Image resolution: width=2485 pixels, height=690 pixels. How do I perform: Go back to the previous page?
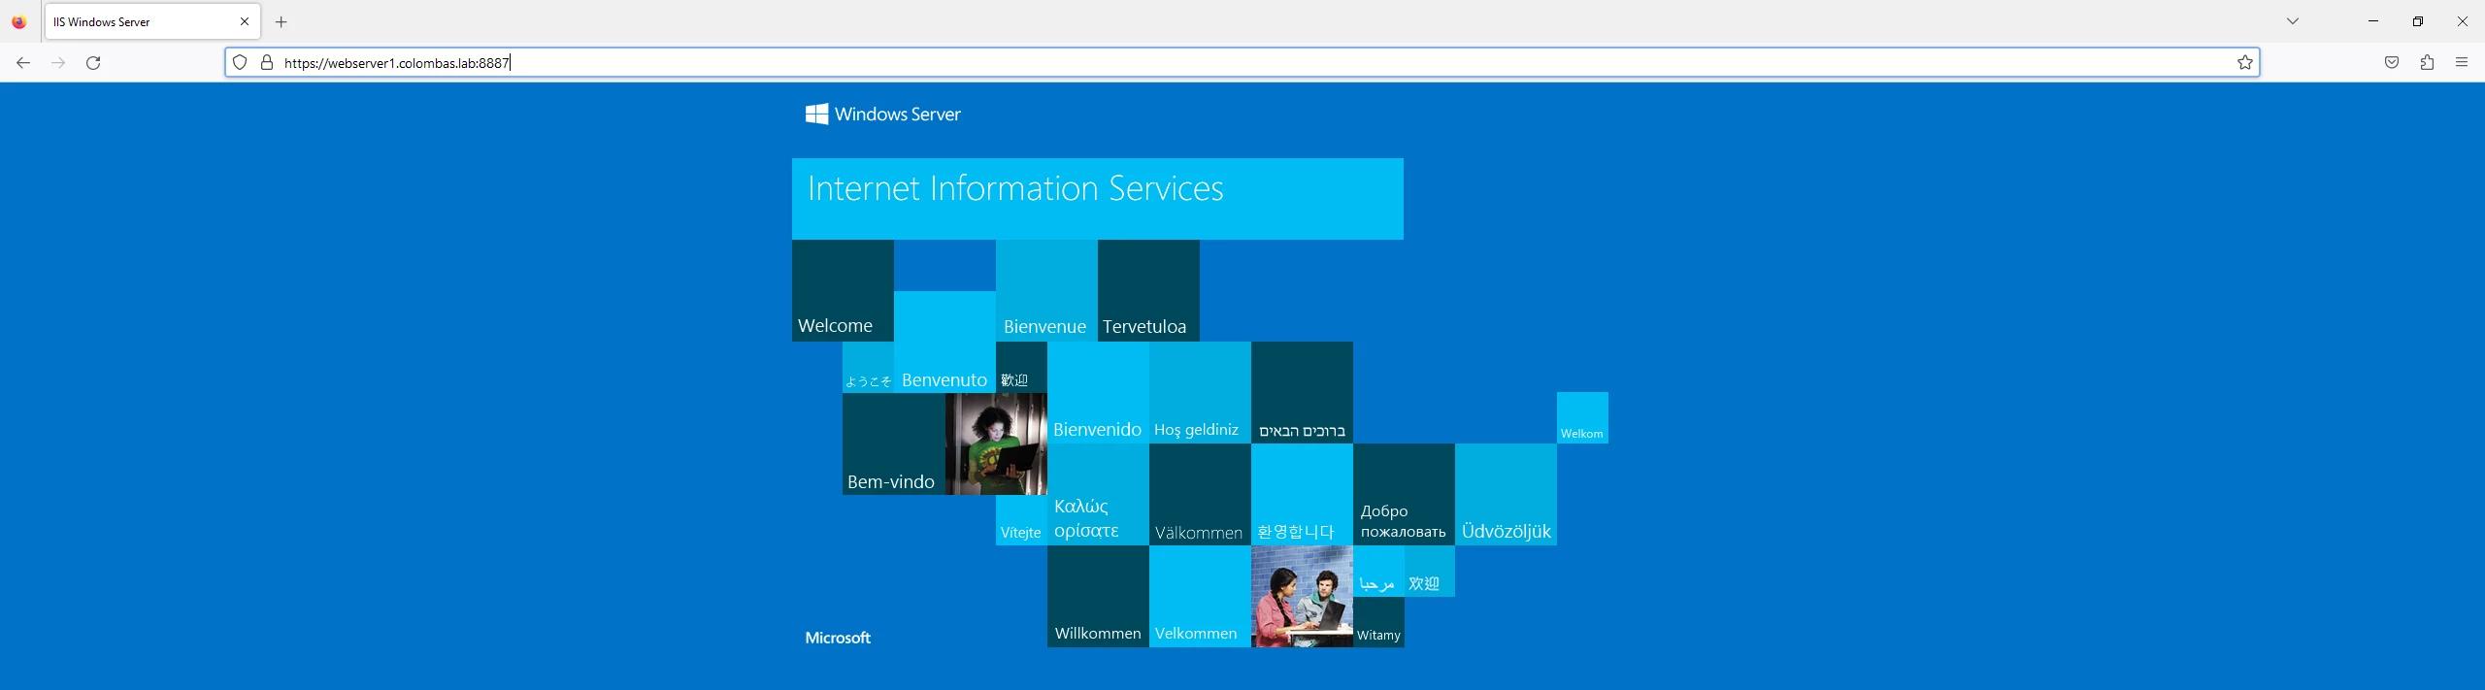pyautogui.click(x=23, y=63)
